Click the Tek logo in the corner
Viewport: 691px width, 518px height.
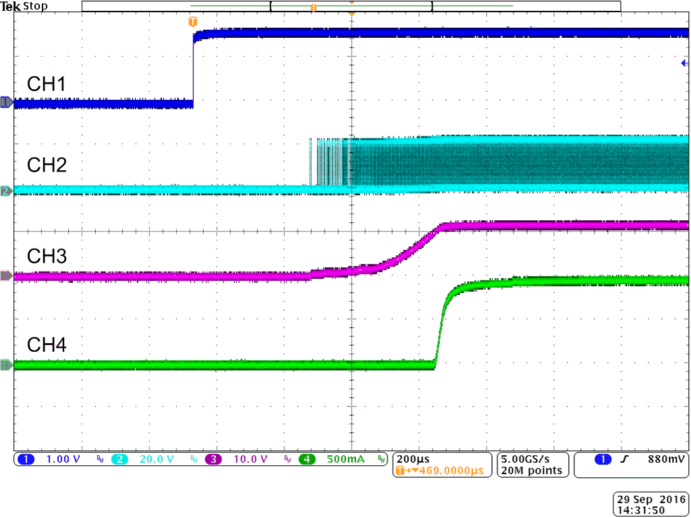pyautogui.click(x=9, y=5)
